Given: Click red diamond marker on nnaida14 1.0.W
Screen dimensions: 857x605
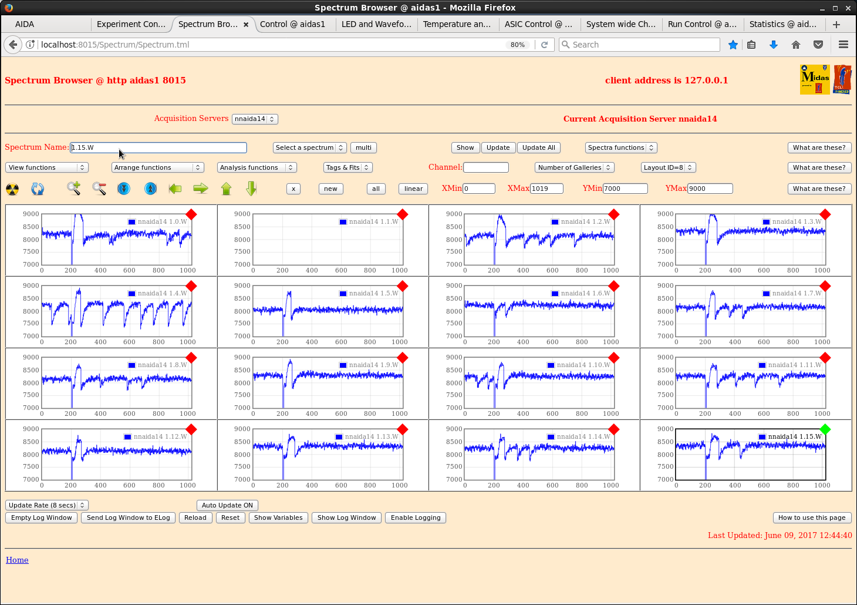Looking at the screenshot, I should [x=191, y=214].
